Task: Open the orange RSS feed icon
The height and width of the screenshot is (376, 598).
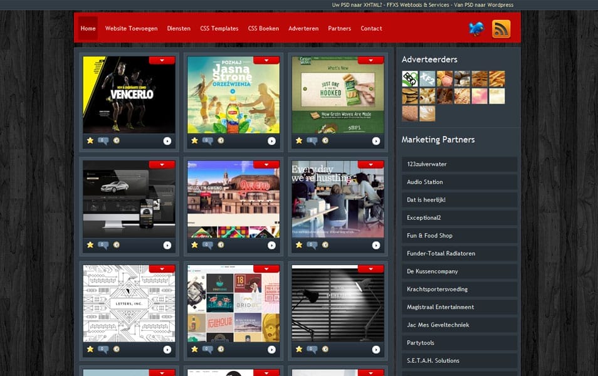Action: coord(501,29)
